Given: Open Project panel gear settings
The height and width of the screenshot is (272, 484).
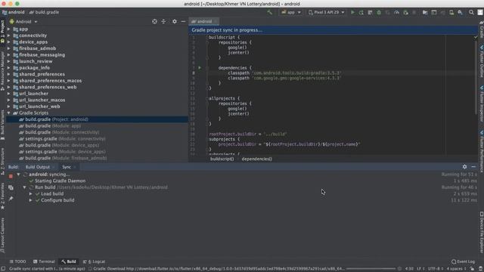Looking at the screenshot, I should 175,21.
